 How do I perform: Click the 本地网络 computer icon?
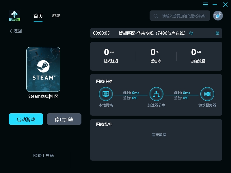pyautogui.click(x=106, y=94)
